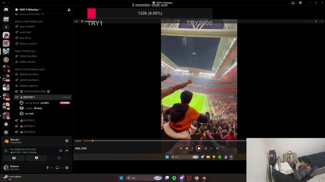Skip to previous track in player
Viewport: 325px width, 182px height.
tap(187, 148)
